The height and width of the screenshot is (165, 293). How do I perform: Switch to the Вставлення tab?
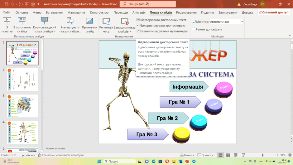point(54,12)
